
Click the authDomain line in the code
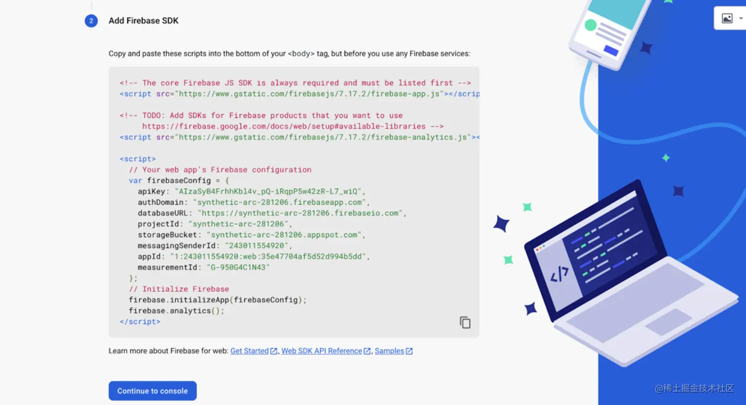[x=254, y=202]
